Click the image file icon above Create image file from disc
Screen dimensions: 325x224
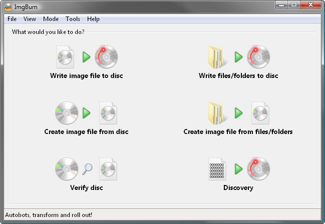tap(108, 113)
